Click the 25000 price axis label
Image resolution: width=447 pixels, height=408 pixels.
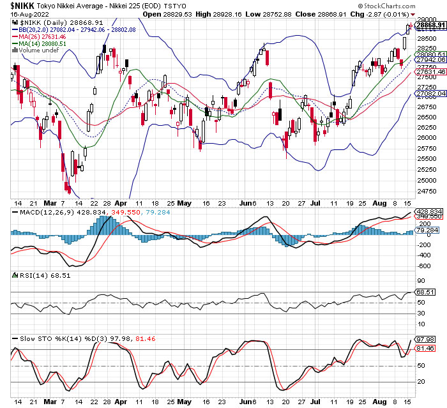(427, 181)
